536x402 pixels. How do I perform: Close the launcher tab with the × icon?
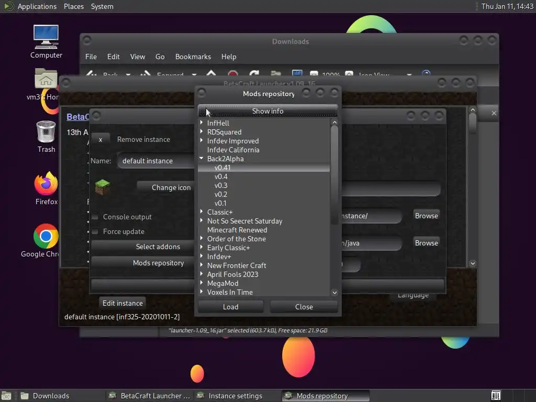(x=494, y=113)
